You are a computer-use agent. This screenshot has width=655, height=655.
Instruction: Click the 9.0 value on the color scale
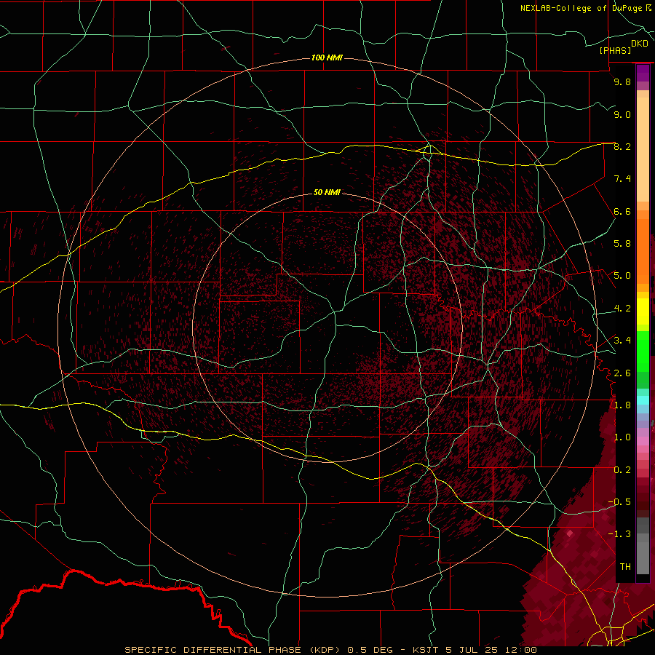pyautogui.click(x=622, y=114)
